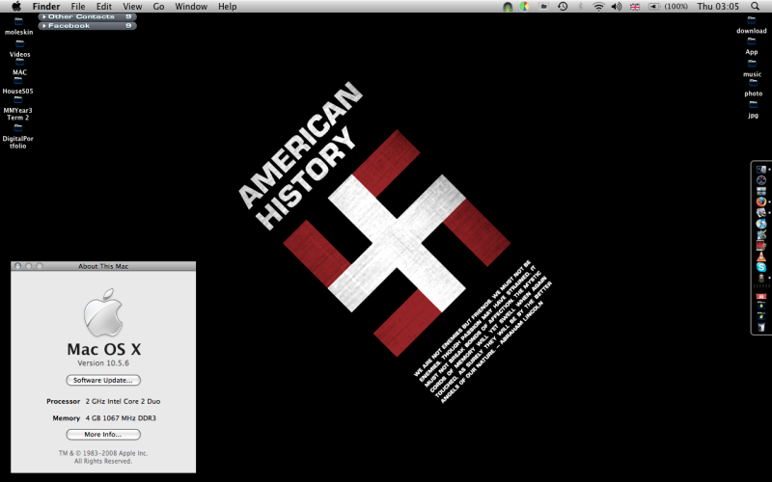
Task: Open Finder from the Dock
Action: click(x=761, y=170)
